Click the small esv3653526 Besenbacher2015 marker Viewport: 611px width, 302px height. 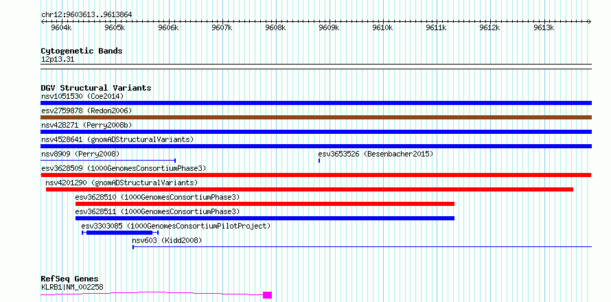319,160
